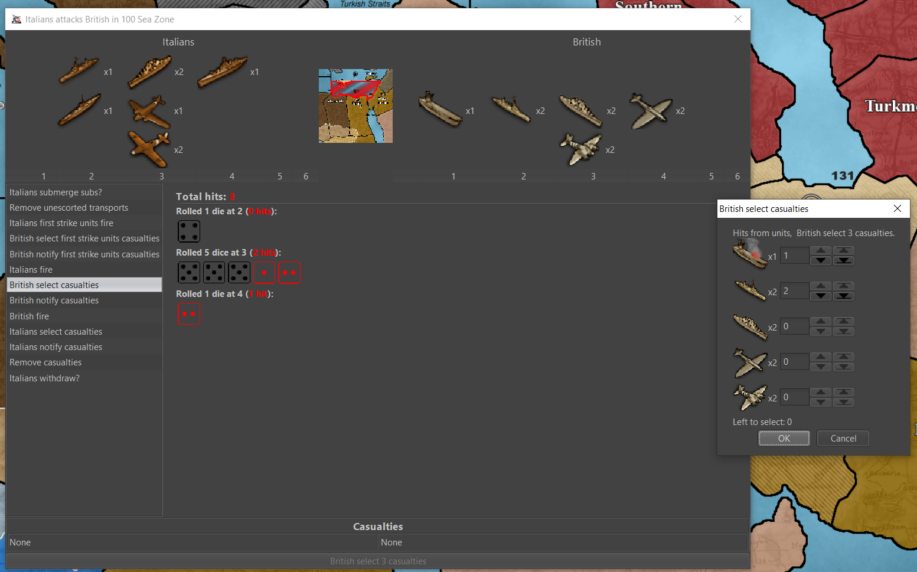917x572 pixels.
Task: Set cruiser casualties to maximum
Action: point(844,322)
